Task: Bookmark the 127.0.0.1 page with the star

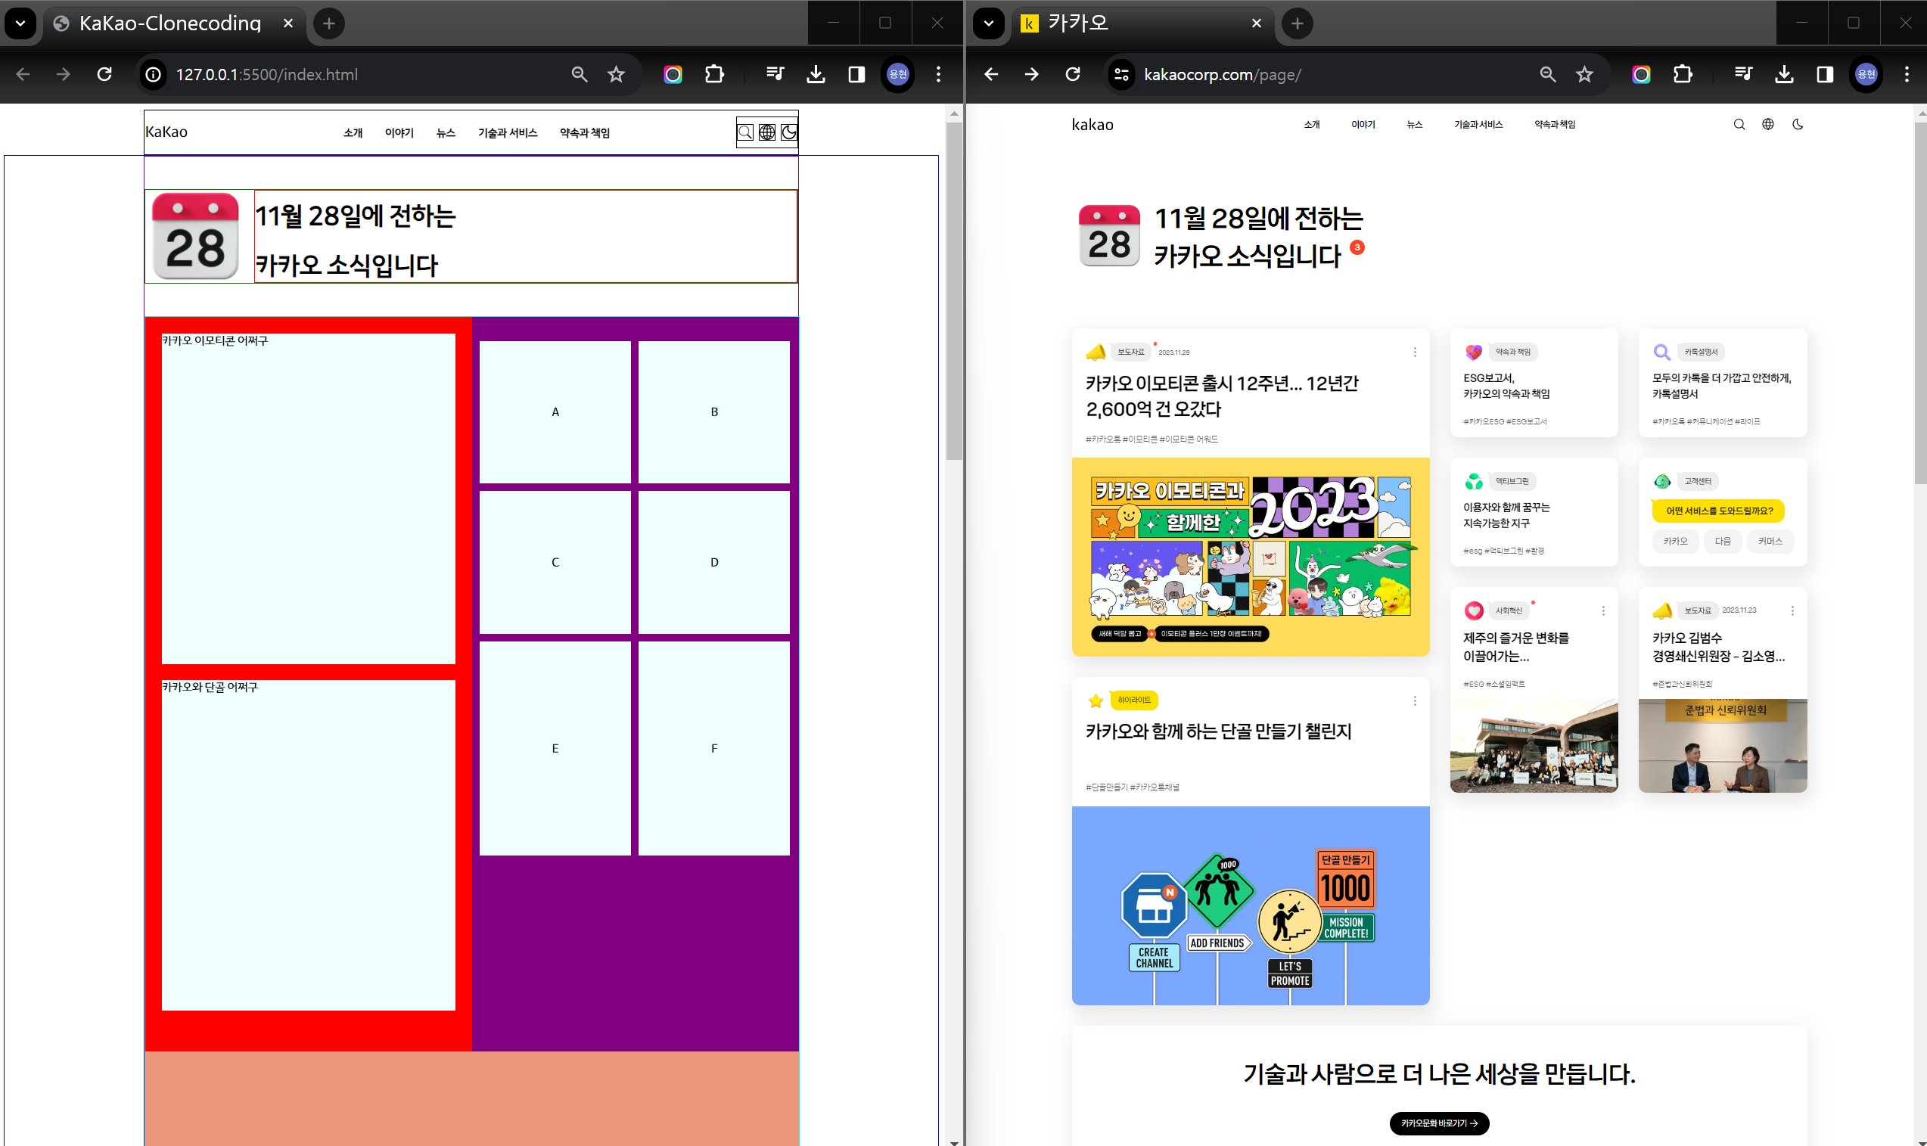Action: [x=617, y=74]
